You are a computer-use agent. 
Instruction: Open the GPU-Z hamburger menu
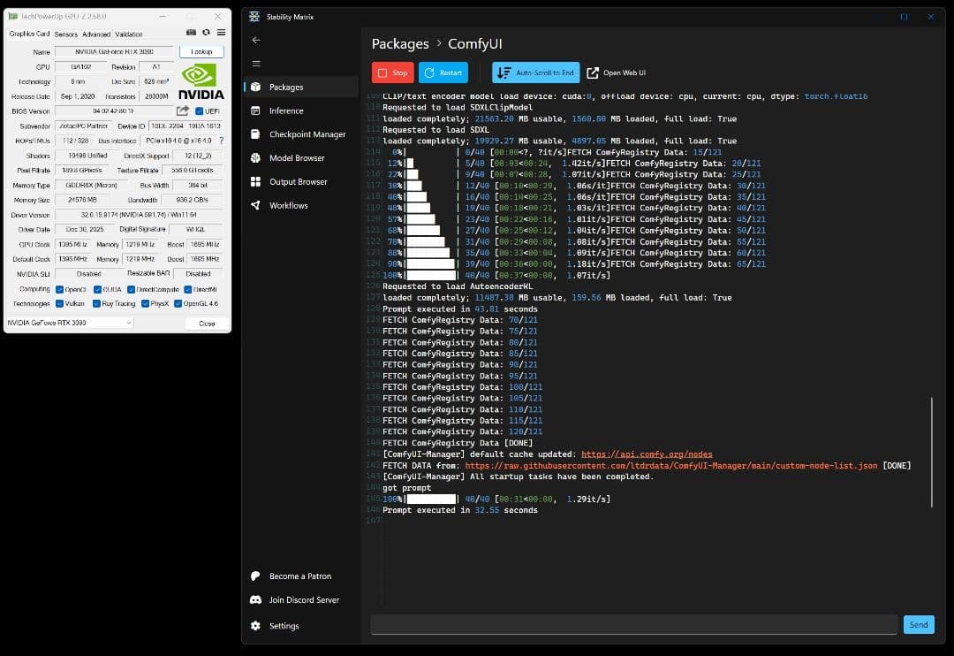tap(220, 34)
